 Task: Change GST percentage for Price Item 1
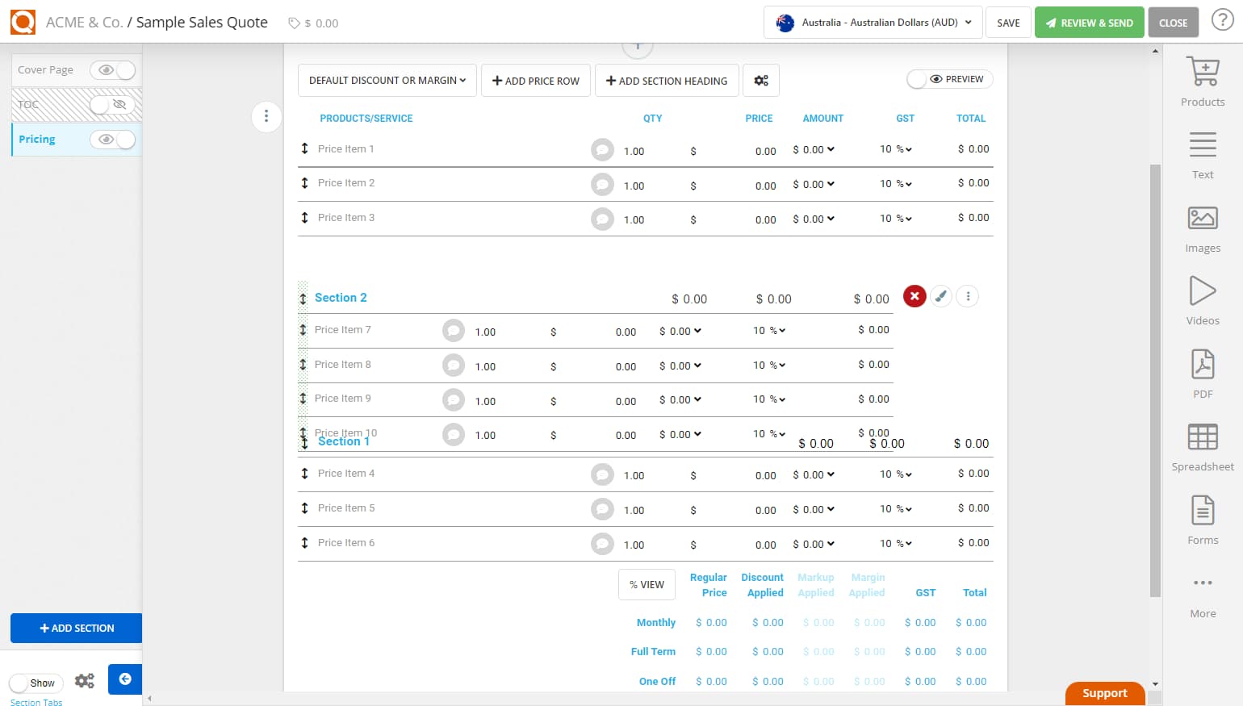(895, 149)
